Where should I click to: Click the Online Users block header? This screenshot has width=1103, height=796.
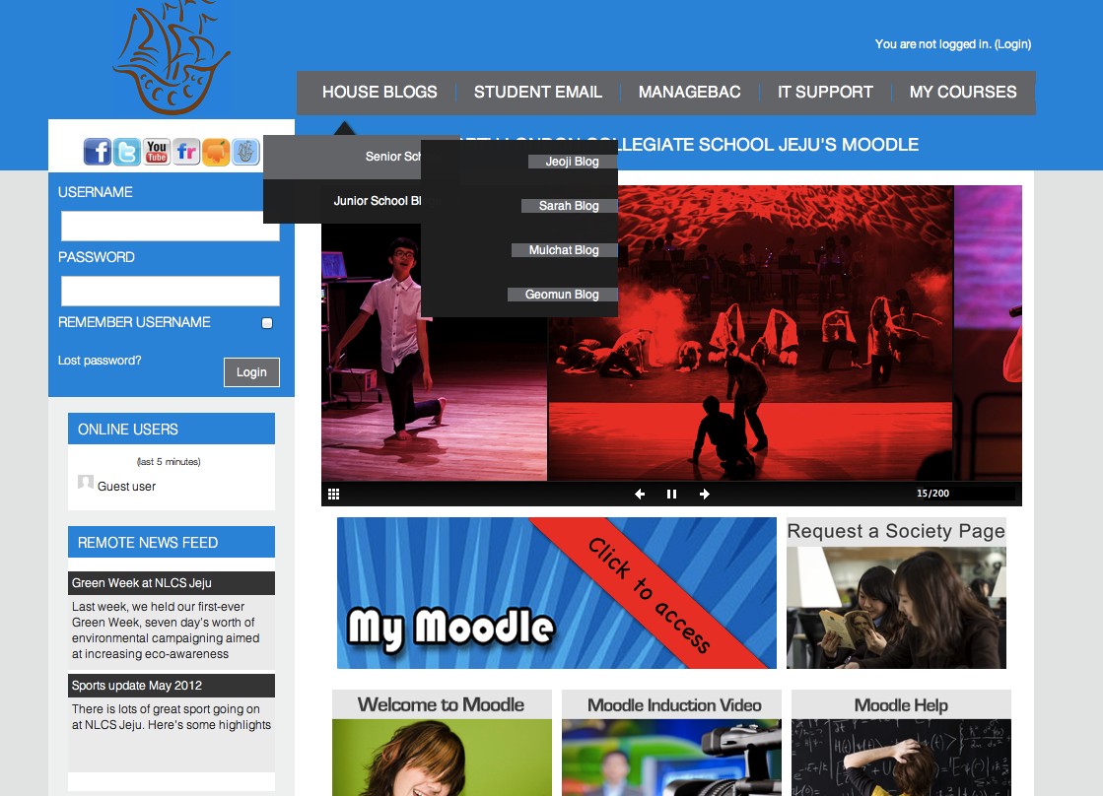click(172, 429)
